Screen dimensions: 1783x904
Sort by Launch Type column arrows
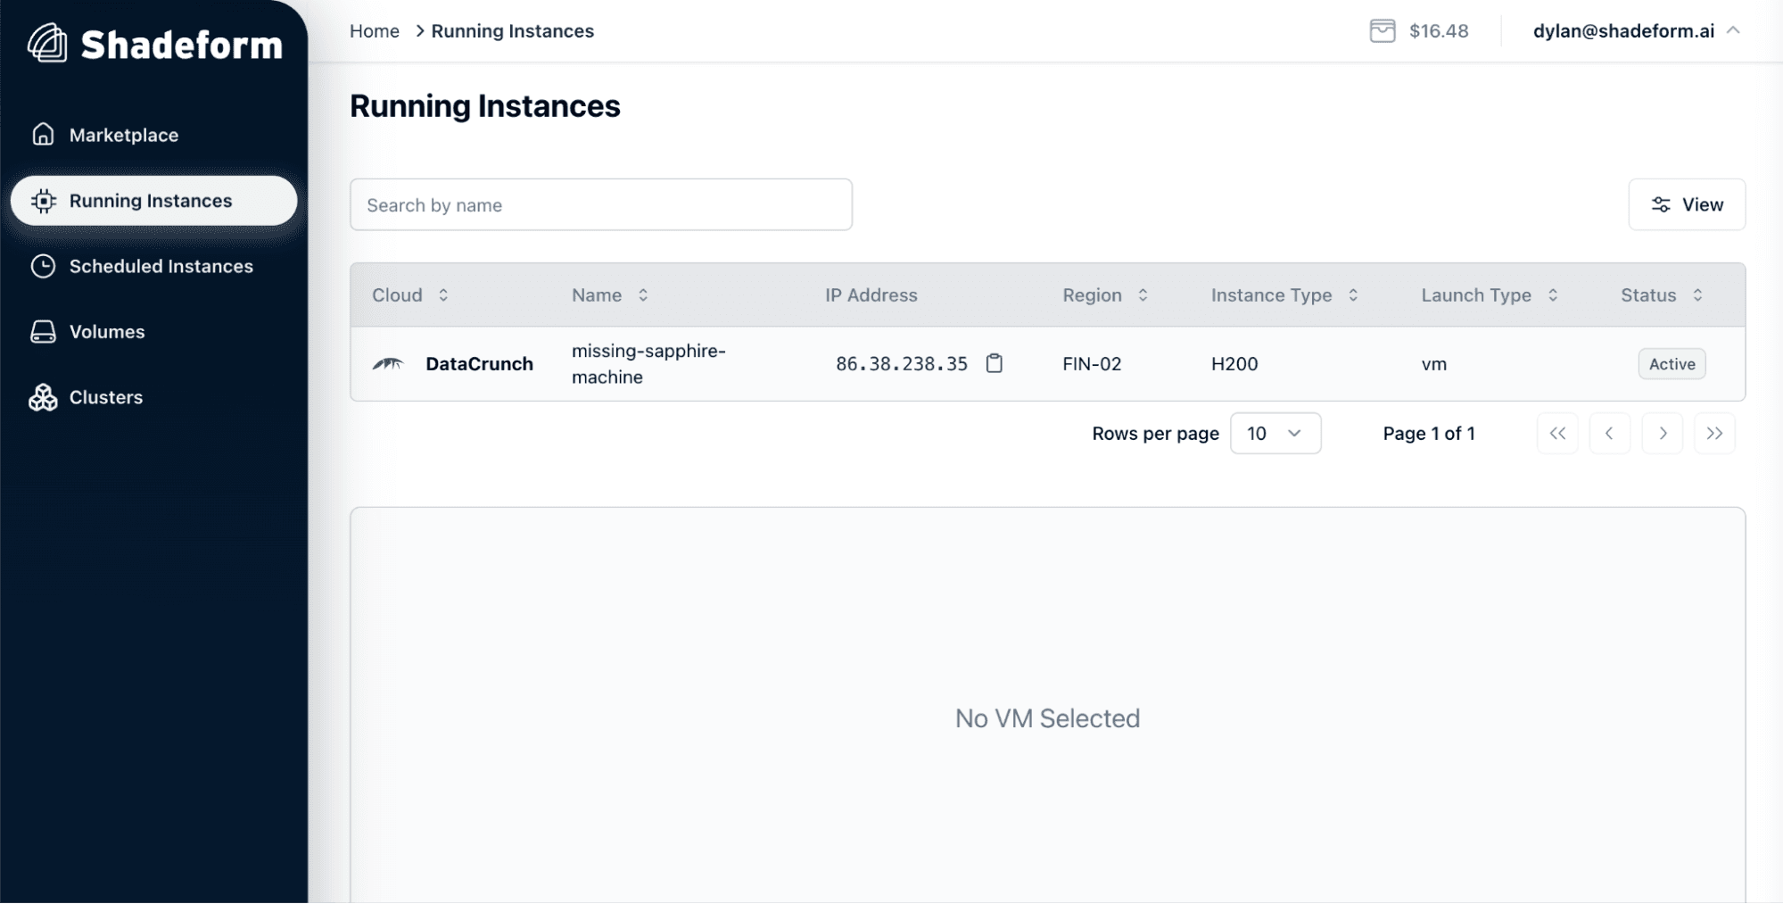pyautogui.click(x=1553, y=295)
